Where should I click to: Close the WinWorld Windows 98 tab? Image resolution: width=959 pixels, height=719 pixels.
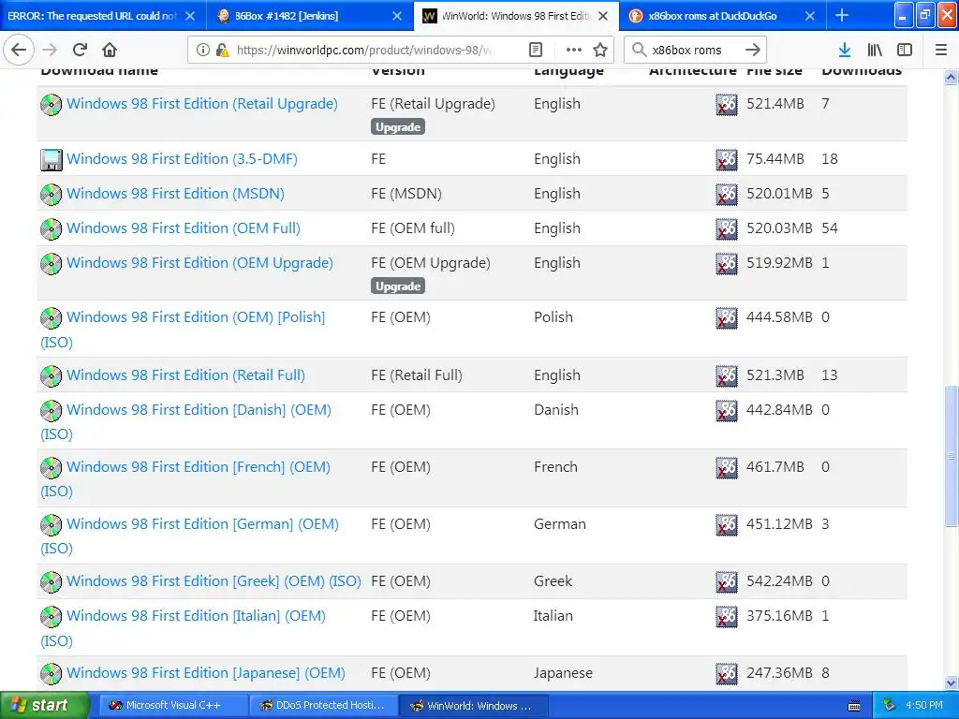tap(603, 16)
